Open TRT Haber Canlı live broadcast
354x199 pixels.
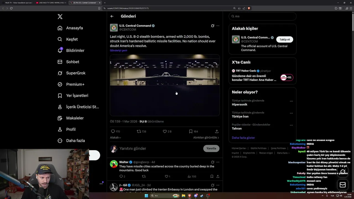[x=262, y=75]
